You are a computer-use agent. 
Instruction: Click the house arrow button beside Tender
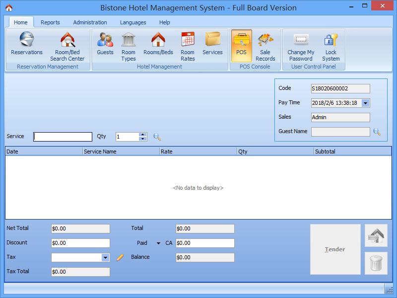point(376,235)
